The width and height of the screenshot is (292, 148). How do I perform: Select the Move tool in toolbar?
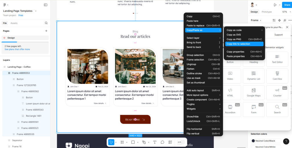[x=111, y=142]
